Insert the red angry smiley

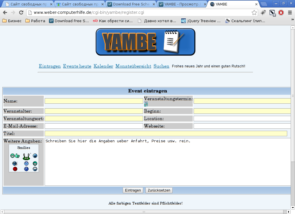(x=15, y=169)
